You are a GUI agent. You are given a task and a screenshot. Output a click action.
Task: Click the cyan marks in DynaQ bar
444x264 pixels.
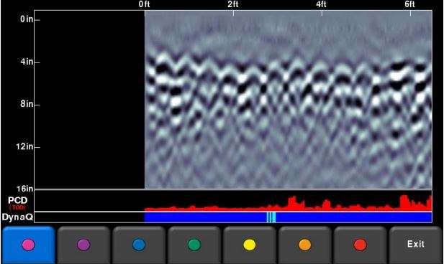tap(271, 217)
